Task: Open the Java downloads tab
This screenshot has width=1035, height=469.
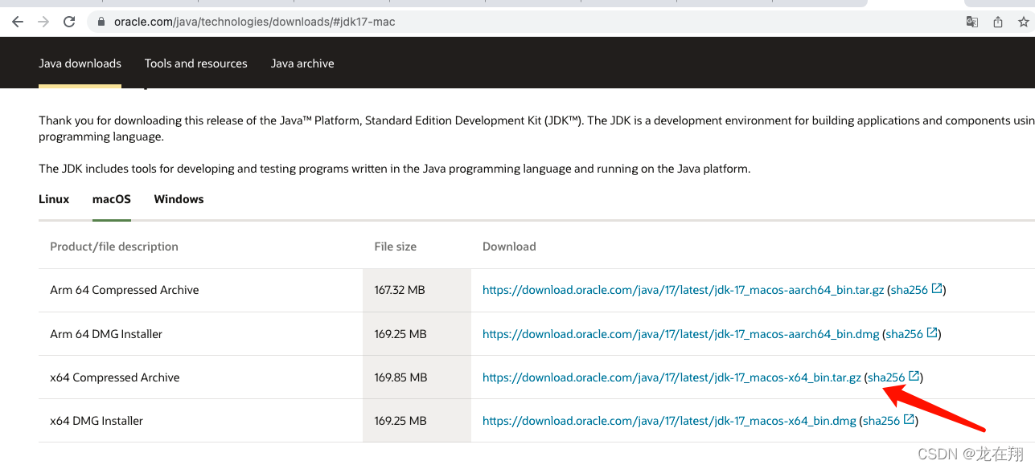Action: coord(80,63)
